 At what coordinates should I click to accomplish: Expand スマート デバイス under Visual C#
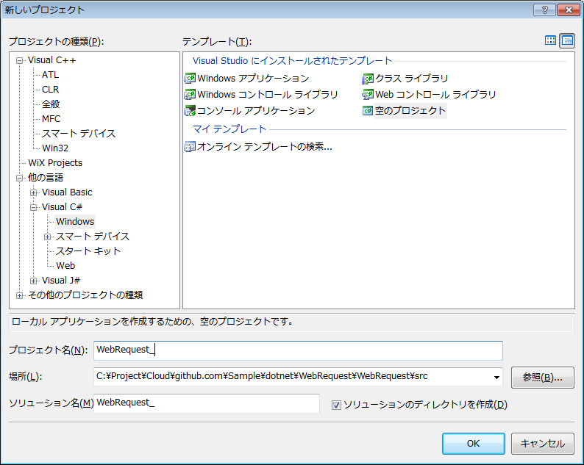coord(47,237)
